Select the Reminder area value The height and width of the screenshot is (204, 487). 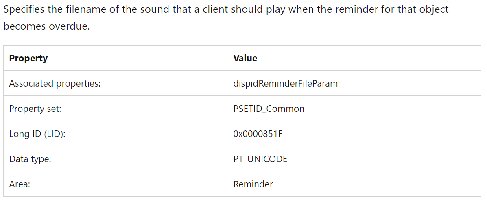pyautogui.click(x=253, y=184)
